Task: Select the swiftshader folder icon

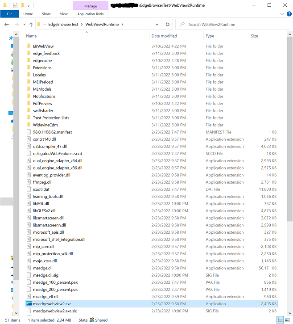Action: 29,110
